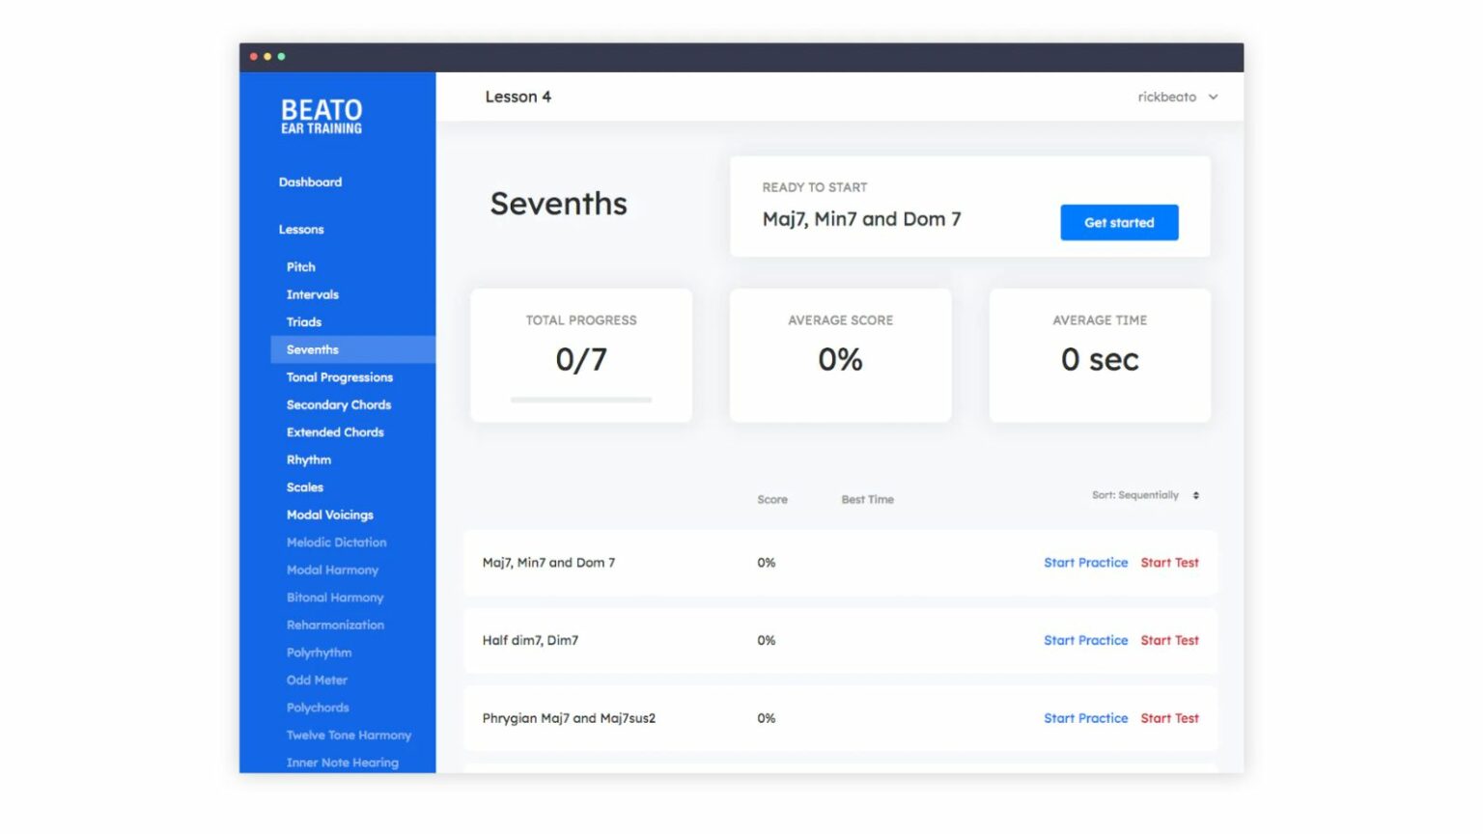Select the Scales lesson
Viewport: 1483px width, 834px height.
click(x=304, y=487)
